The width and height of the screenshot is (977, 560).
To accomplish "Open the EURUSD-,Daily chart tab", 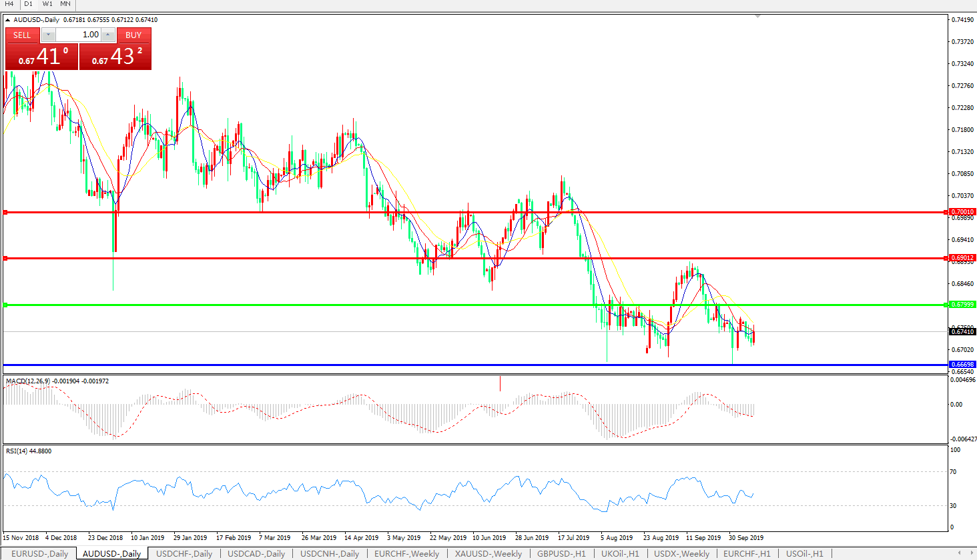I will [39, 553].
